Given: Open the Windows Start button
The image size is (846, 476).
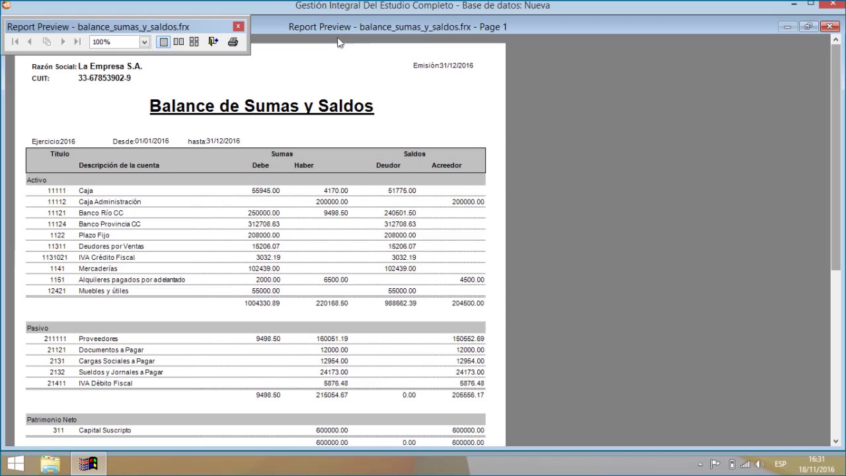Looking at the screenshot, I should [x=16, y=463].
